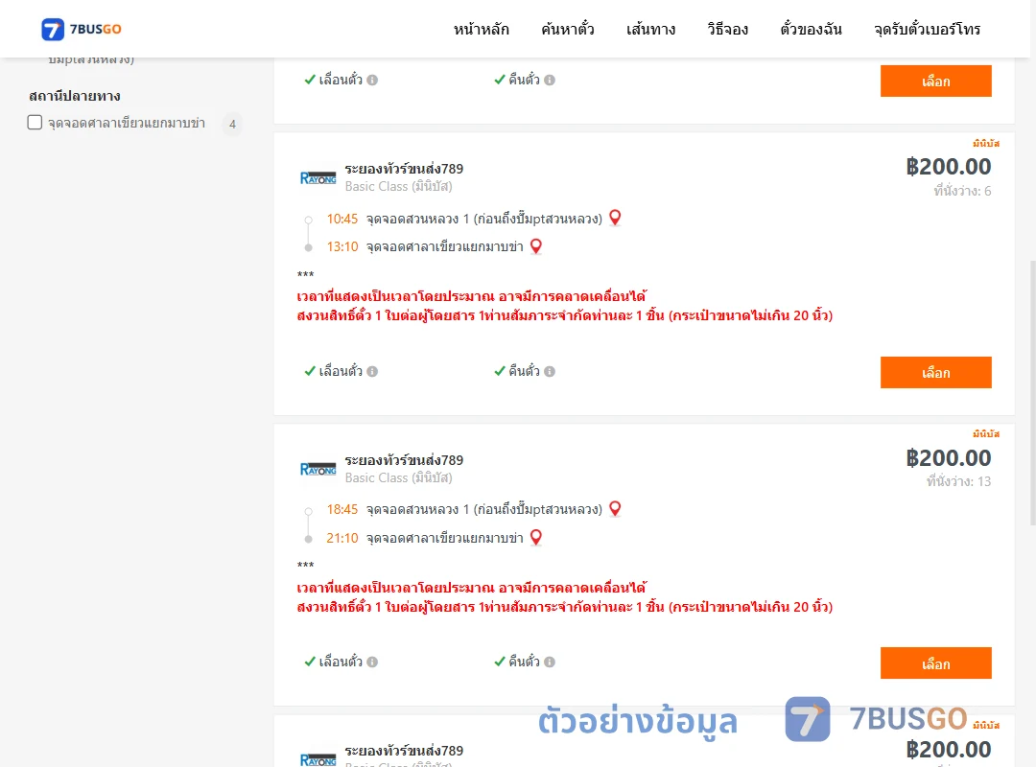The image size is (1036, 767).
Task: Open map pin for 13:10 arrival stop
Action: [536, 246]
